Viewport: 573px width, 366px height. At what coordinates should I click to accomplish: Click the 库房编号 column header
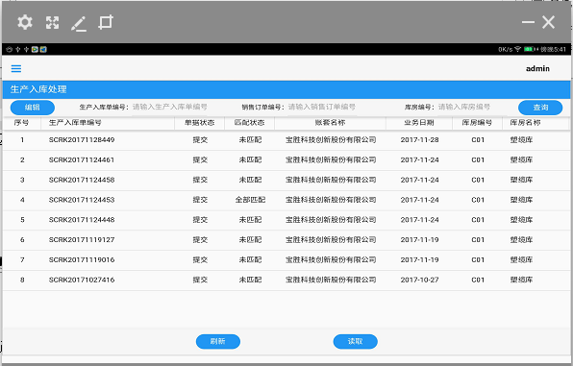pos(477,123)
